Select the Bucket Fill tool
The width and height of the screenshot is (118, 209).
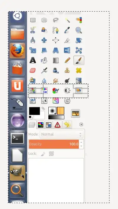tap(44, 60)
